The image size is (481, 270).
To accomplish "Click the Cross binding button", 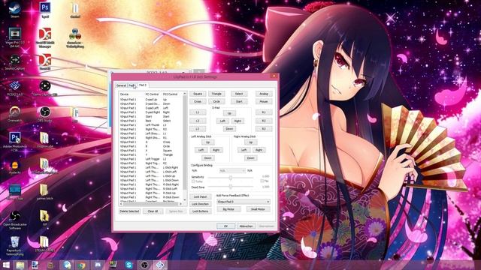I will (x=198, y=101).
